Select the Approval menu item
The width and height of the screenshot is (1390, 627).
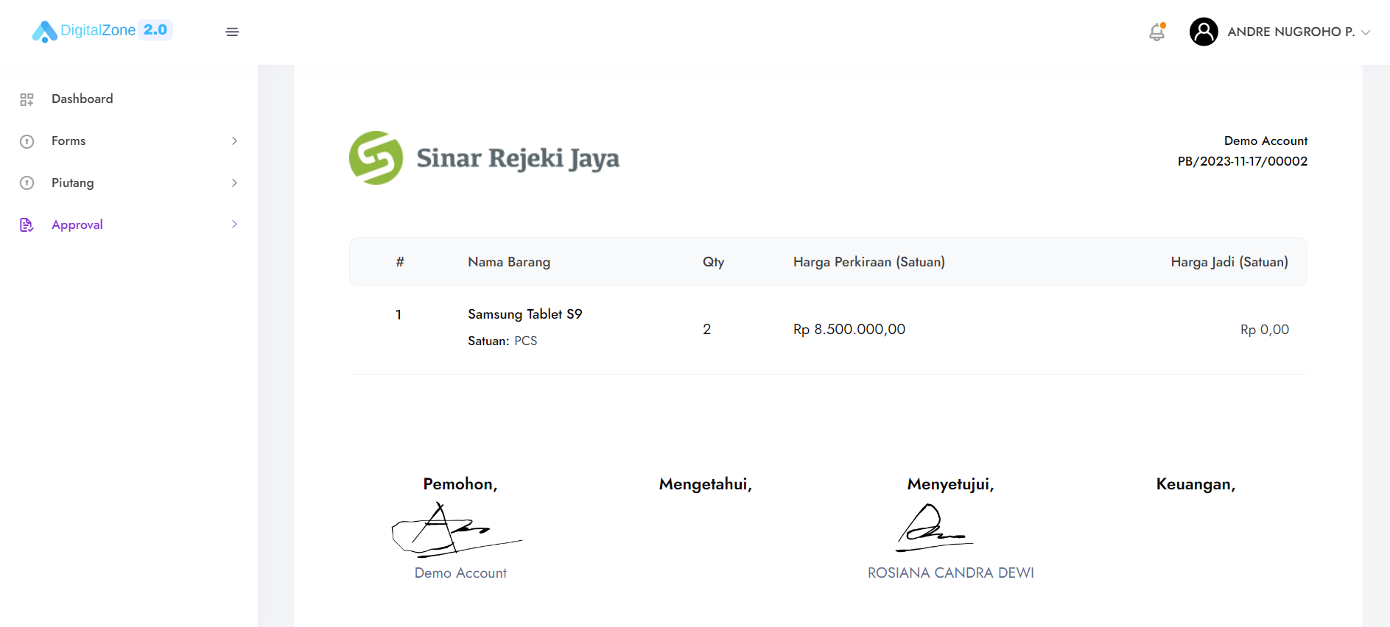(77, 224)
